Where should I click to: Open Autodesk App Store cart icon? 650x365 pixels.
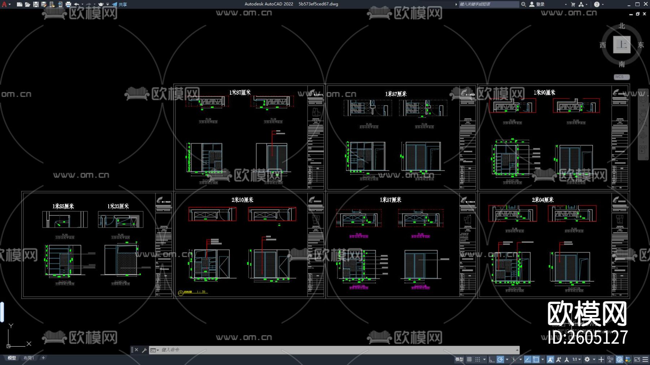573,4
